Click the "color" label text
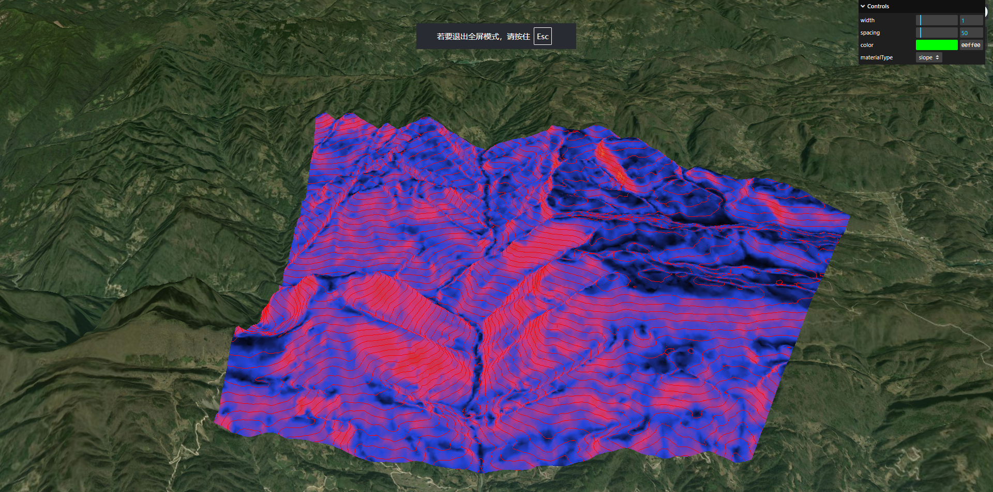Screen dimensions: 993x492 pyautogui.click(x=867, y=45)
